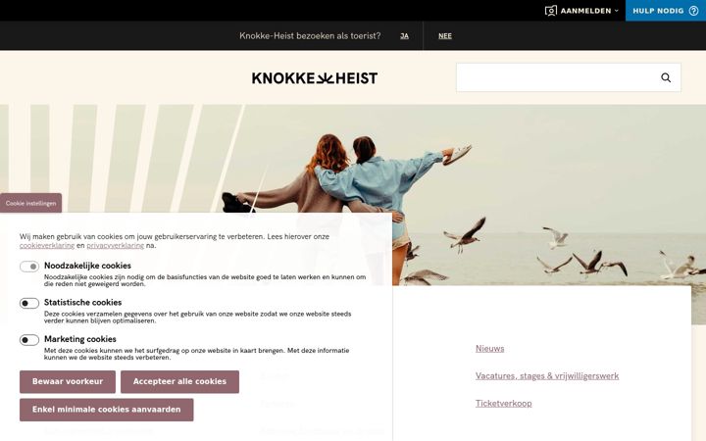Click the Bewaar voorkeur button
Viewport: 706px width, 441px height.
[x=68, y=381]
